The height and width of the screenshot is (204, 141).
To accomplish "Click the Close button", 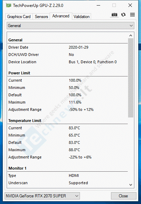I will [123, 196].
